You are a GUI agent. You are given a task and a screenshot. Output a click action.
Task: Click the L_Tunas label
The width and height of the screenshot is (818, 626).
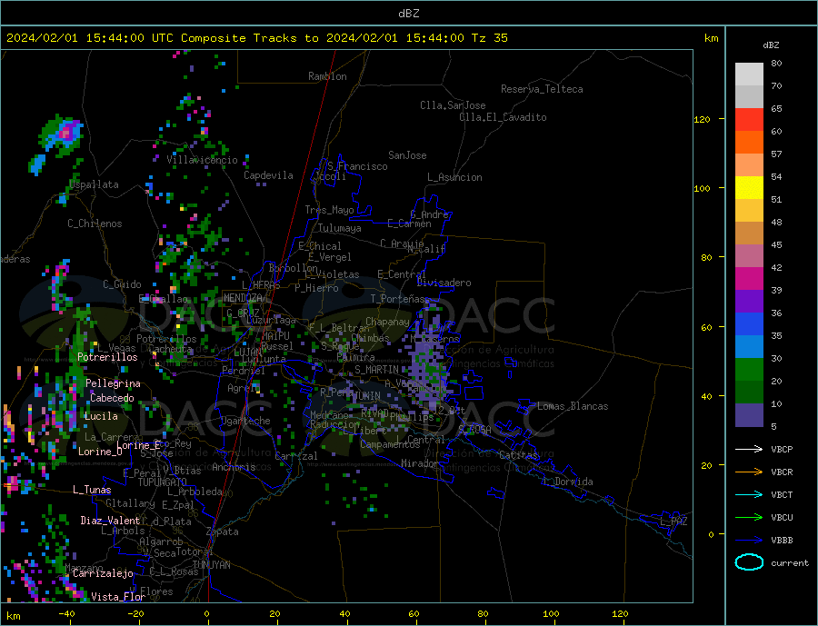(x=92, y=490)
